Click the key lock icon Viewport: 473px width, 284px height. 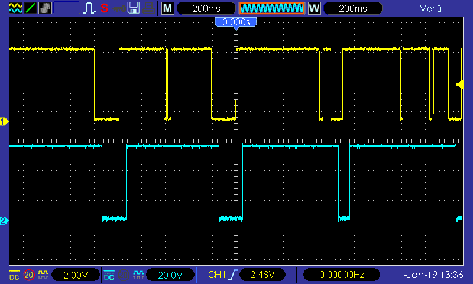click(119, 8)
